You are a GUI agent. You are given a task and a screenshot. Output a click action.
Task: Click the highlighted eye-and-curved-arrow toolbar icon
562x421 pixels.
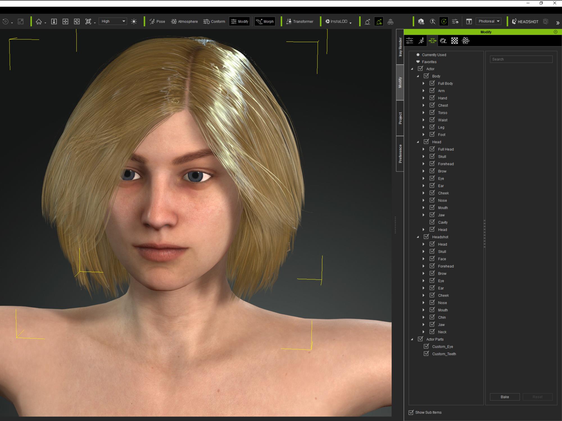point(379,22)
